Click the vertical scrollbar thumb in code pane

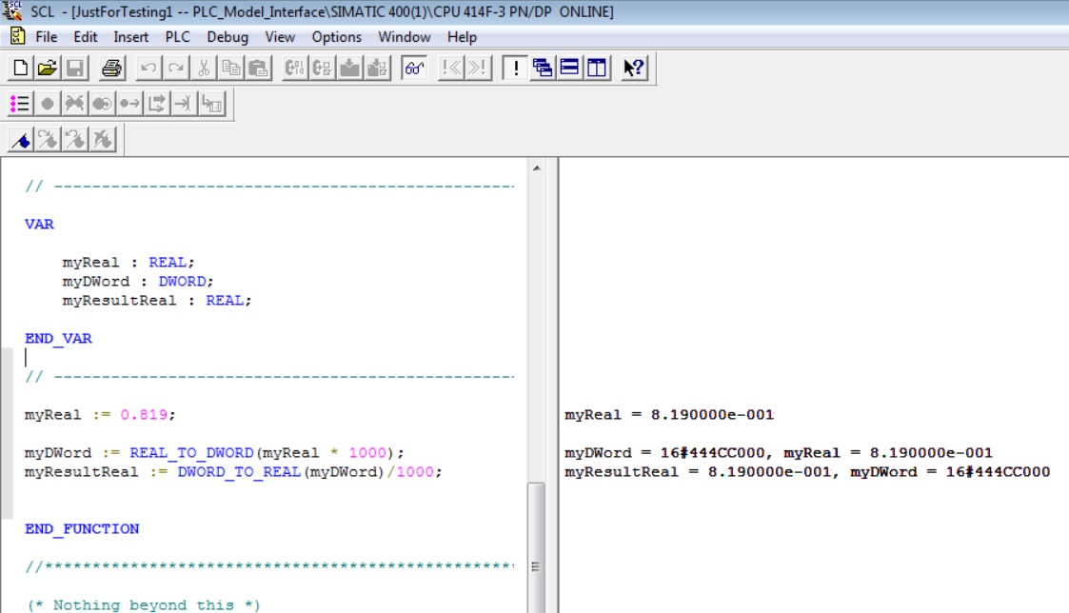point(537,547)
